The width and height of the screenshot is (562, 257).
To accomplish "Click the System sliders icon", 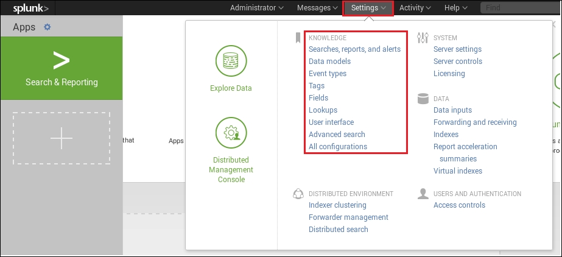I will click(423, 38).
